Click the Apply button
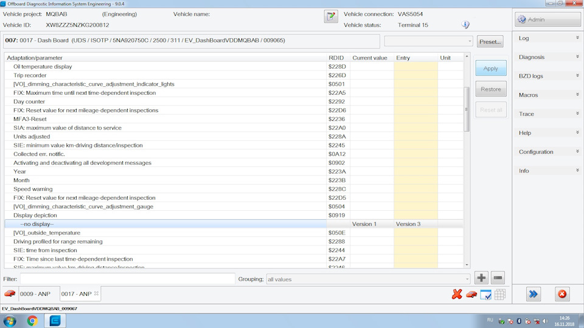The image size is (584, 328). coord(490,69)
